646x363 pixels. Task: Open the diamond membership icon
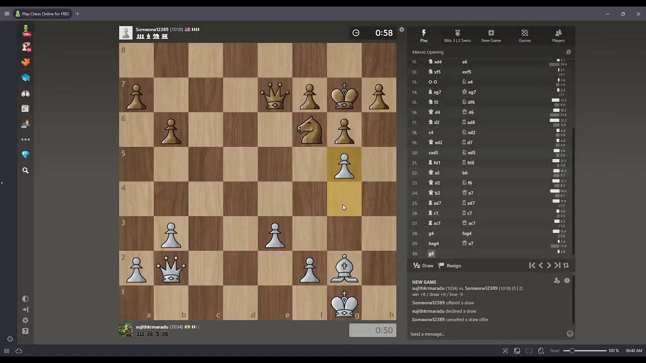click(x=26, y=155)
